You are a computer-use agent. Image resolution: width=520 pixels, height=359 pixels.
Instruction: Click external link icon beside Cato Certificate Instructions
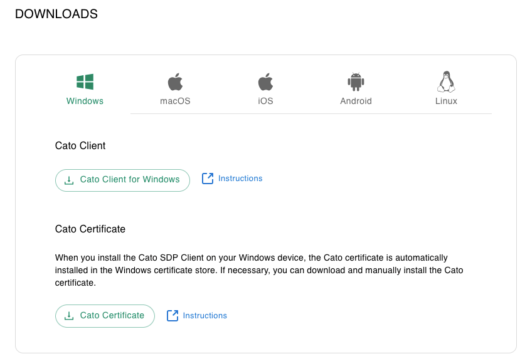[x=172, y=316]
